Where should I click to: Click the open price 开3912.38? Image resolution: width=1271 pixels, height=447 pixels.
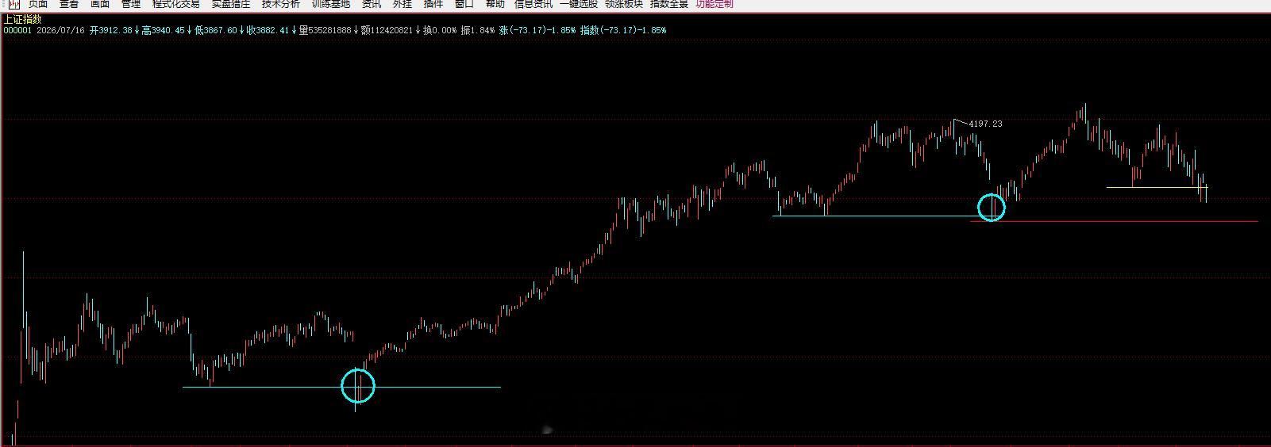pyautogui.click(x=111, y=30)
